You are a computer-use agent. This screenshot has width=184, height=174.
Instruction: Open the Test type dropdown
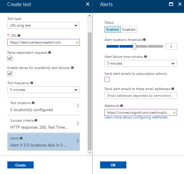(44, 25)
